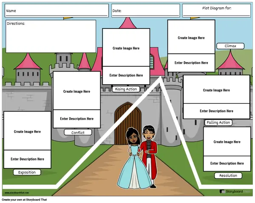
Task: Click the Conflict label
Action: 78,132
